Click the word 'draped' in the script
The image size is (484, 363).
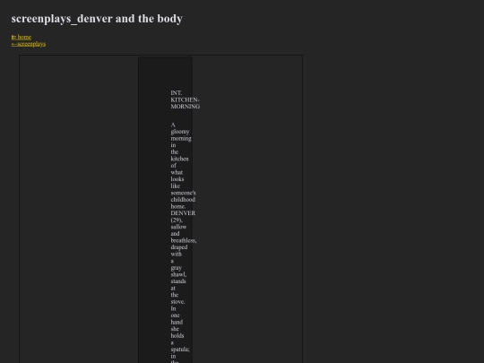[179, 247]
